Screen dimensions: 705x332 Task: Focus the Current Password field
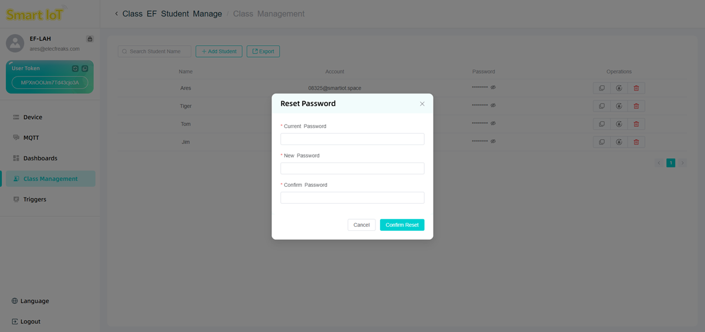coord(352,139)
